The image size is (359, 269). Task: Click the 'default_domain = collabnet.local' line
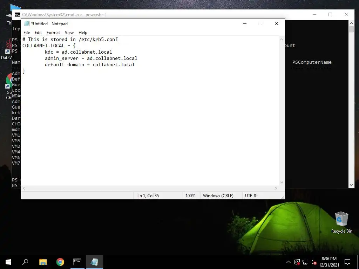[x=89, y=64]
